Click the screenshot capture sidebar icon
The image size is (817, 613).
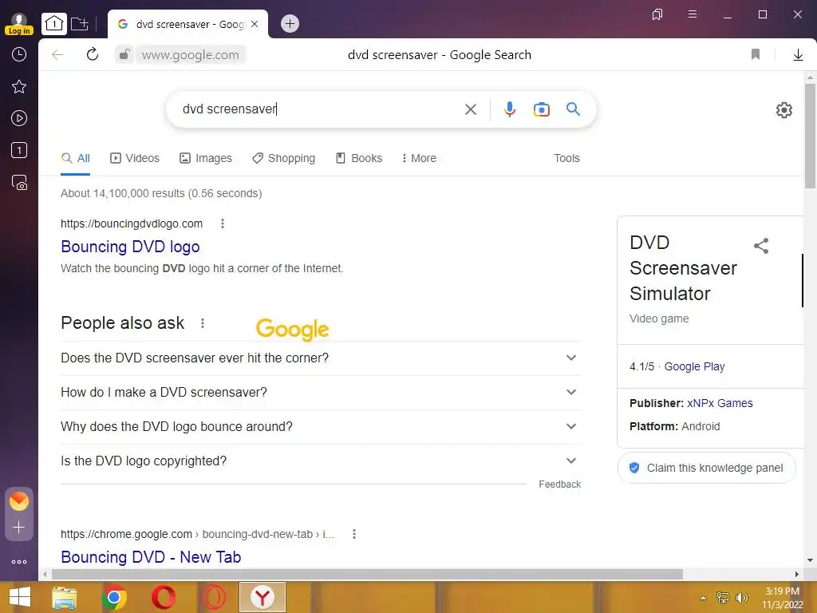[19, 183]
